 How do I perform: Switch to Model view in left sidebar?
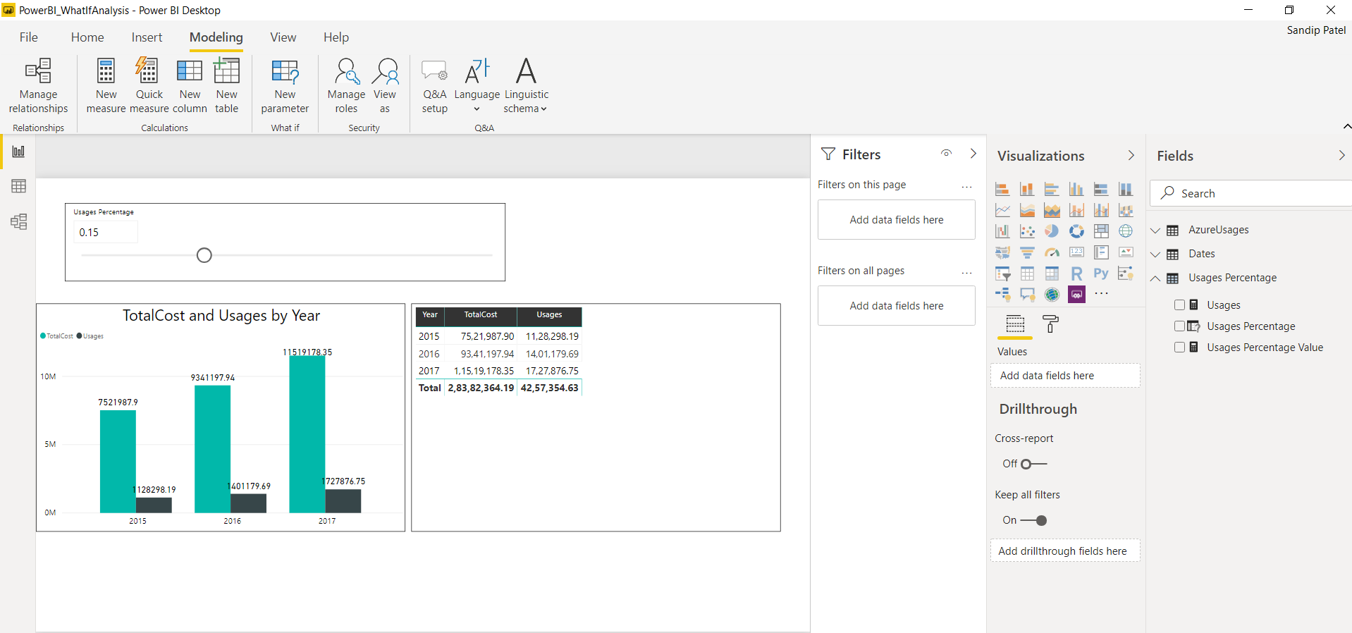[x=18, y=221]
